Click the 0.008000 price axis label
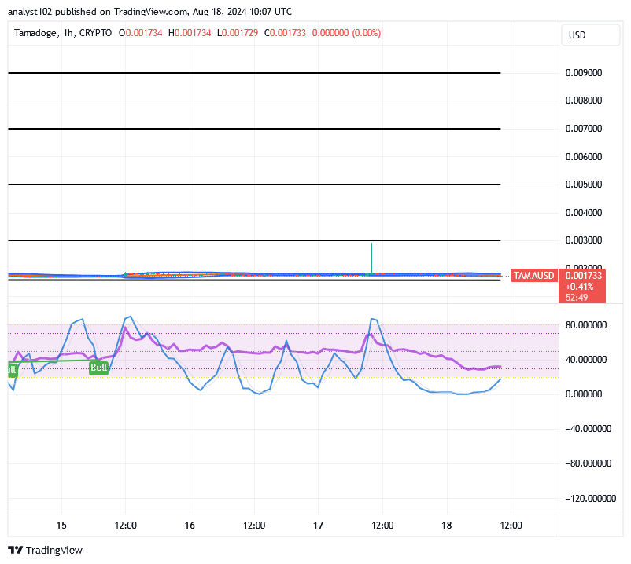631x564 pixels. click(584, 101)
